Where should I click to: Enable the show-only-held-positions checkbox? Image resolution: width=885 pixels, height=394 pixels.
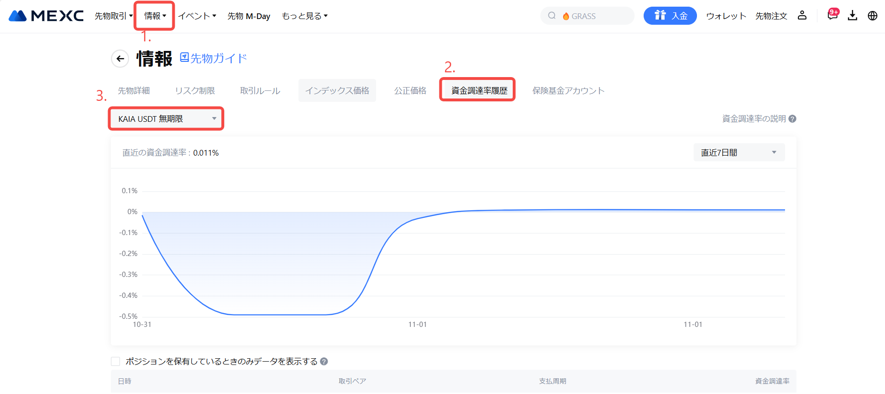click(x=116, y=362)
